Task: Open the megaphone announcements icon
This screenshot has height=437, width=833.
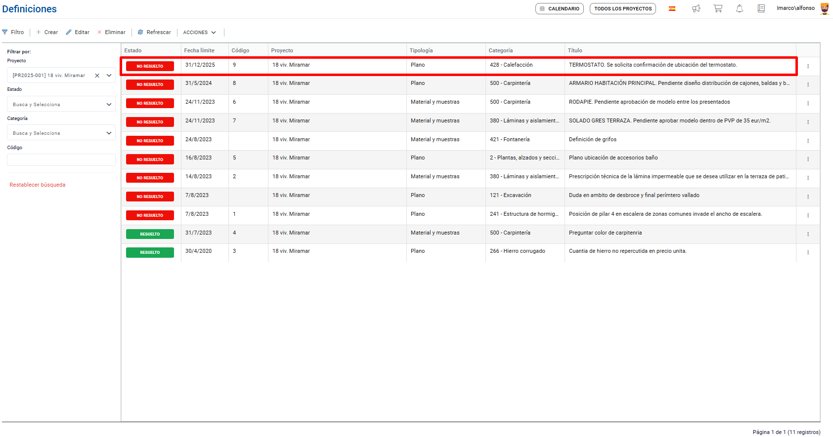Action: (696, 8)
